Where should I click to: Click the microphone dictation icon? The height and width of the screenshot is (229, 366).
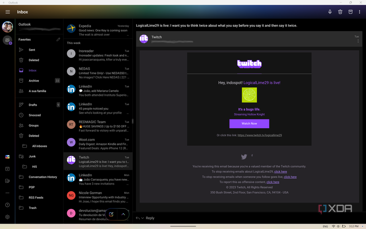click(x=330, y=12)
